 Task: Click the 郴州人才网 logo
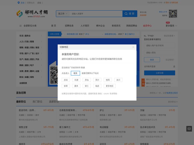[32, 14]
